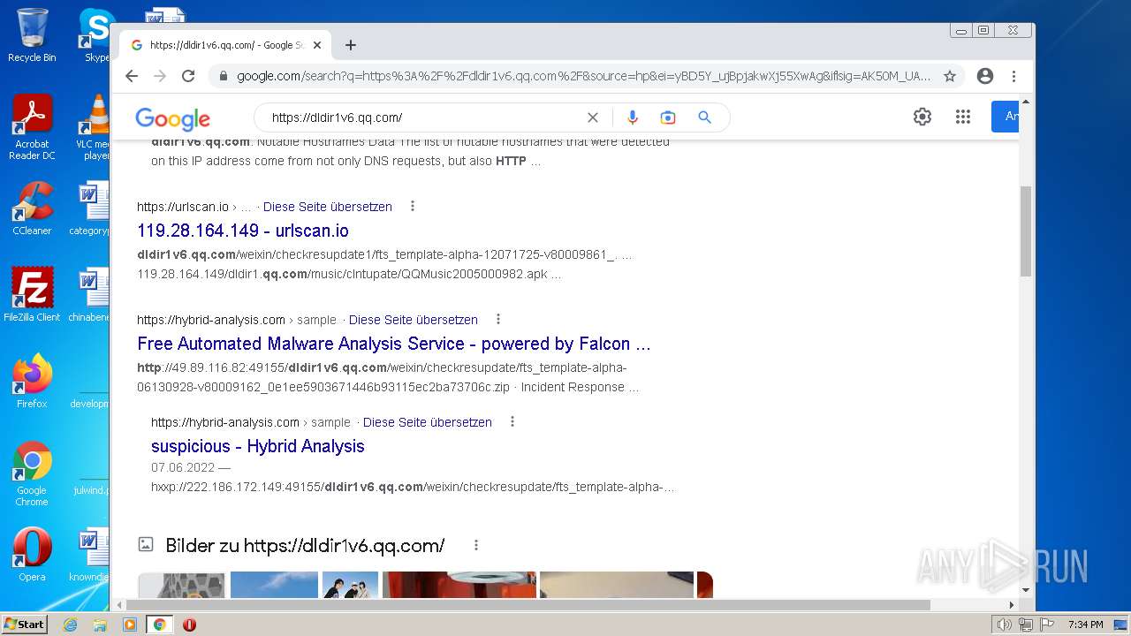This screenshot has height=636, width=1131.
Task: Open 'Free Automated Malware Analysis Service' result
Action: (394, 344)
